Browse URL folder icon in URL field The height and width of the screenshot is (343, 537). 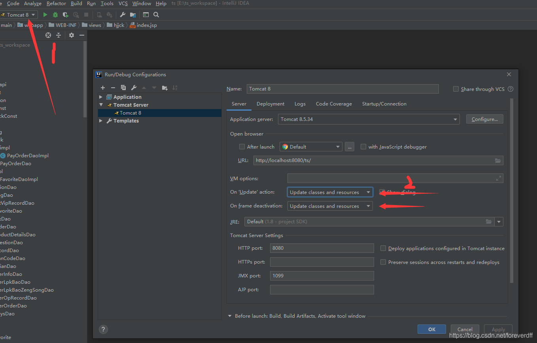[x=498, y=160]
